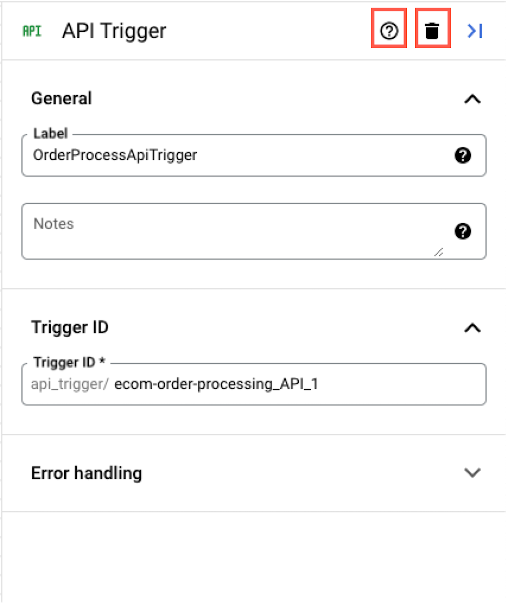Collapse the General section

pyautogui.click(x=472, y=99)
